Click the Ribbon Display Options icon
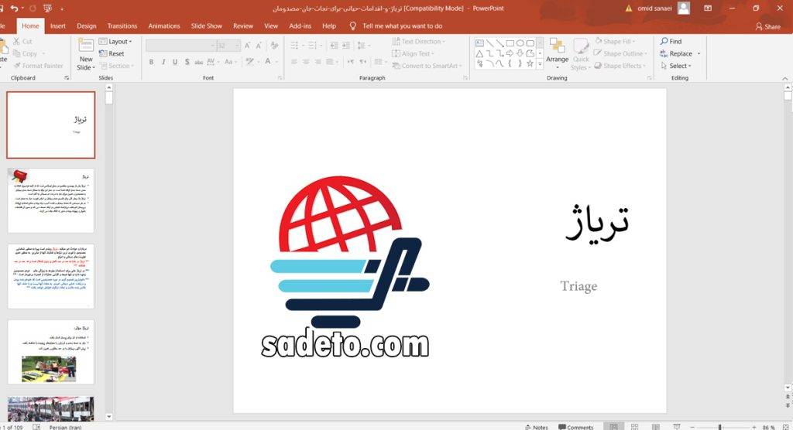Viewport: 793px width, 430px height. 708,9
